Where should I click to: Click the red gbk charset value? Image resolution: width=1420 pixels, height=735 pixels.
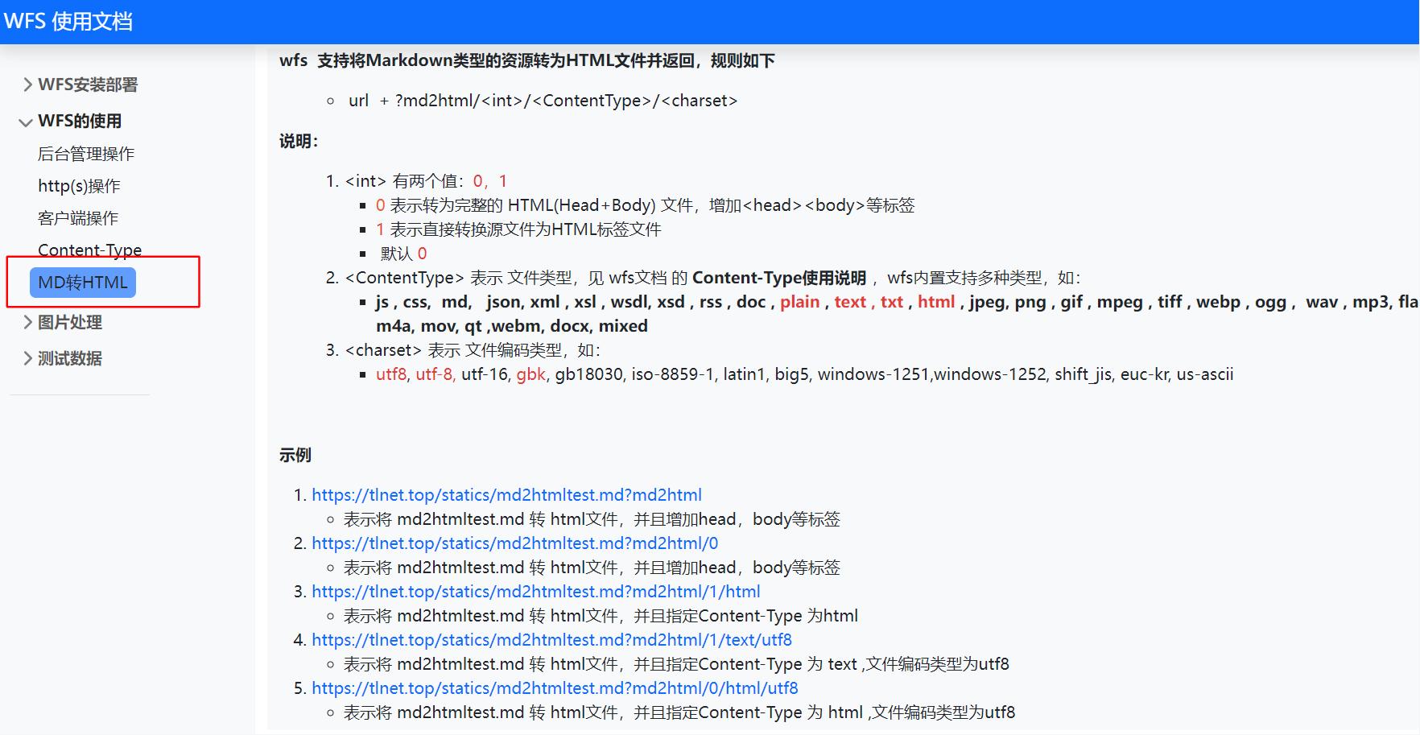pyautogui.click(x=531, y=374)
